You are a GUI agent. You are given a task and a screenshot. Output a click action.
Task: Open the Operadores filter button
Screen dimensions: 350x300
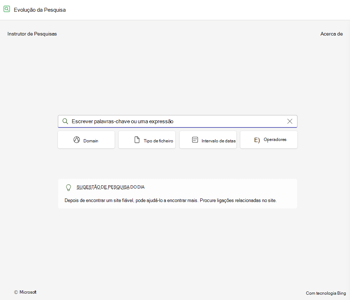click(x=269, y=140)
